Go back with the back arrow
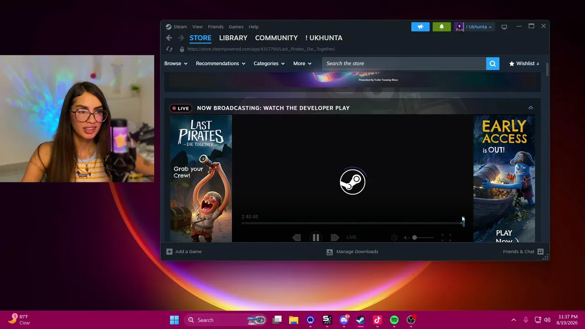Screen dimensions: 585x329 169,38
